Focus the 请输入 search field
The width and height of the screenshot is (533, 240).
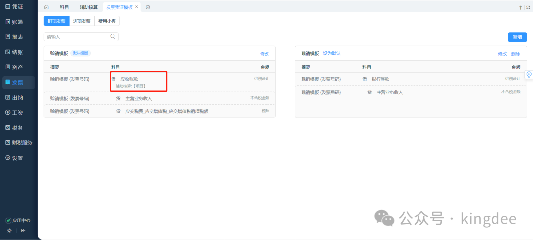pos(76,37)
